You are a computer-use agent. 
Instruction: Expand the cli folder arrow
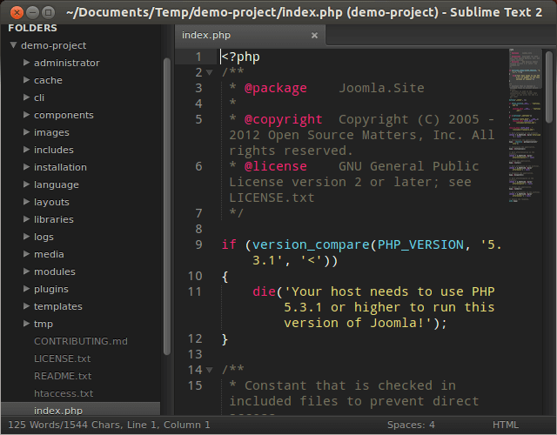tap(26, 97)
